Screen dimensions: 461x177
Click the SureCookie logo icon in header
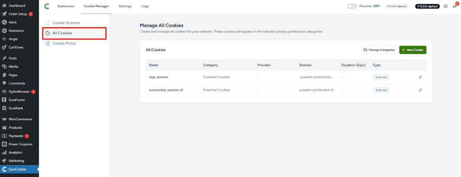point(46,6)
